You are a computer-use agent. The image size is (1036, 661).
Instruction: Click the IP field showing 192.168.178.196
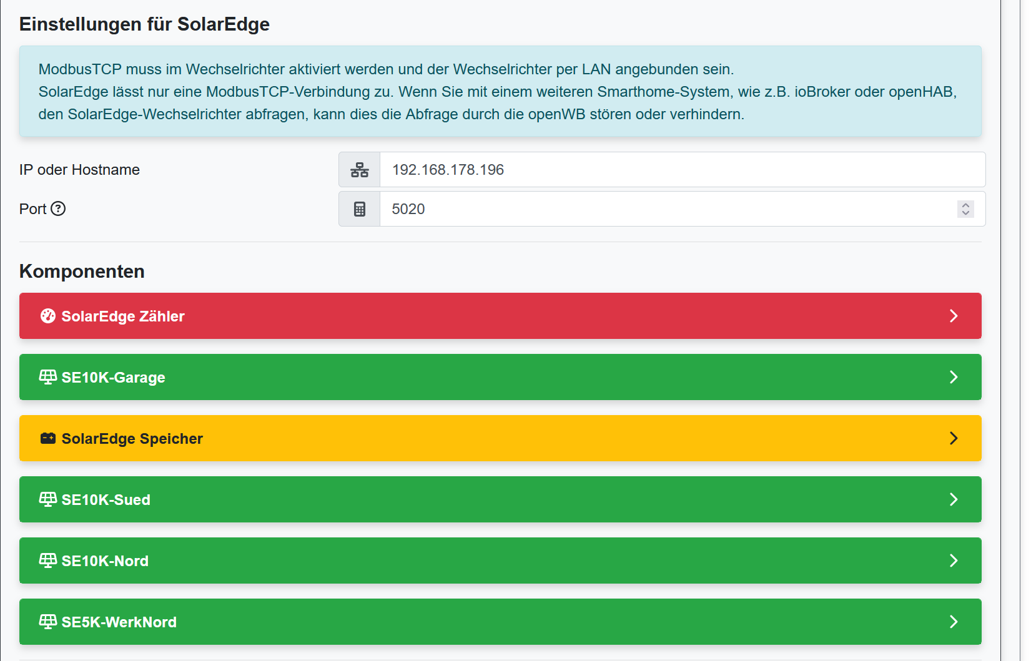tap(683, 170)
